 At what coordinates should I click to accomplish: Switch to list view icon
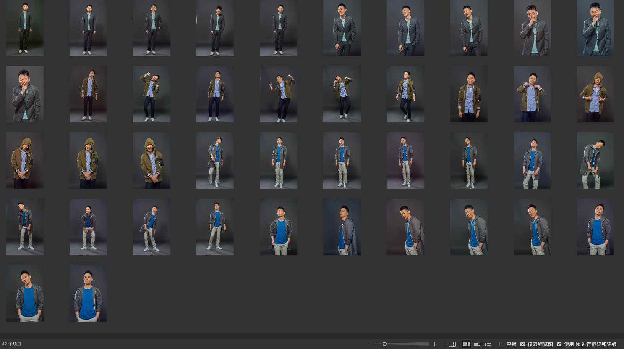(x=488, y=344)
